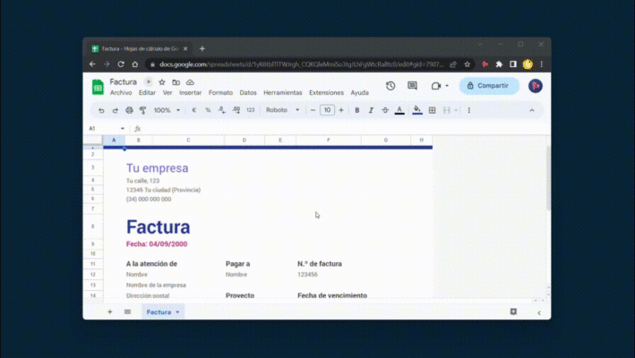Open the Archivo menu
This screenshot has width=635, height=358.
click(121, 93)
